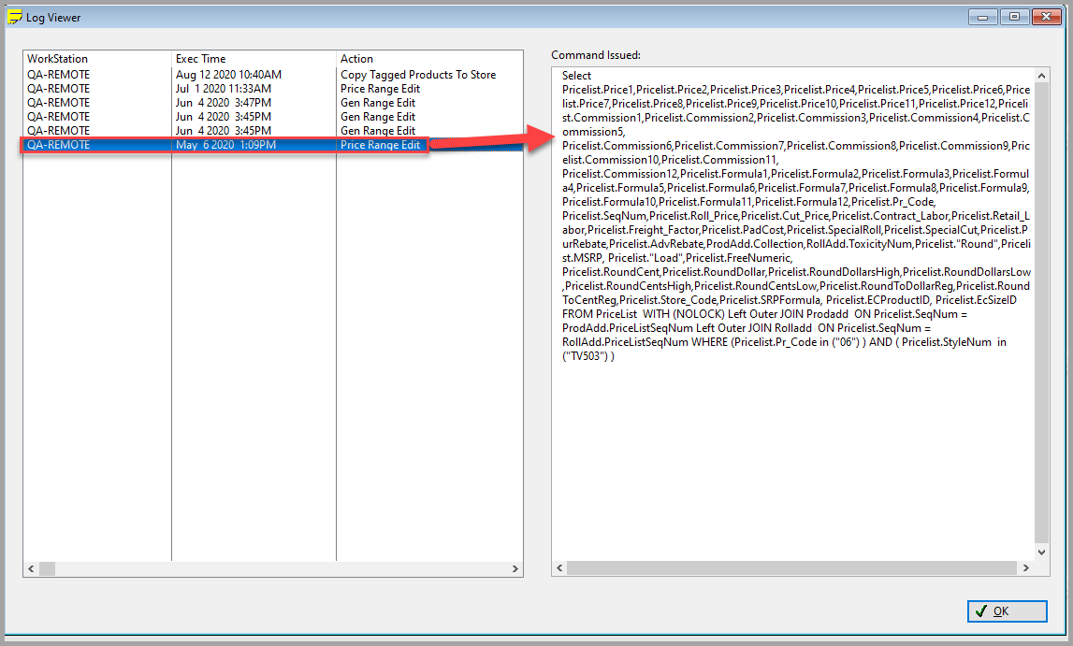1073x646 pixels.
Task: Click Price Range Edit in the Jul 1 row
Action: (x=381, y=89)
